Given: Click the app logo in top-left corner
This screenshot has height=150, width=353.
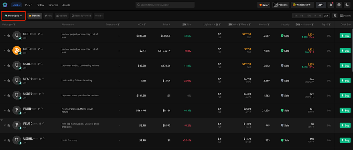Looking at the screenshot, I should 5,5.
